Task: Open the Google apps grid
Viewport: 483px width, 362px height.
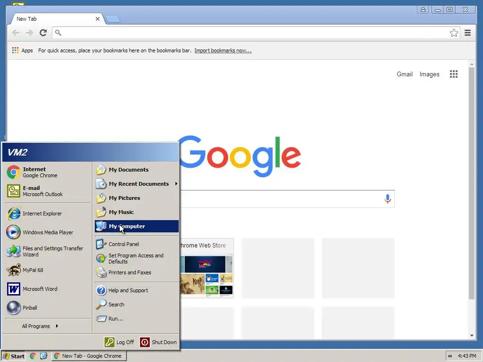Action: (x=454, y=74)
